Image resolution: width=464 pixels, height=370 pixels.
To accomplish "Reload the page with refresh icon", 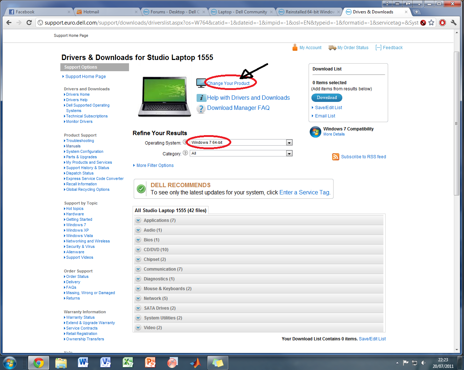I will pyautogui.click(x=29, y=22).
